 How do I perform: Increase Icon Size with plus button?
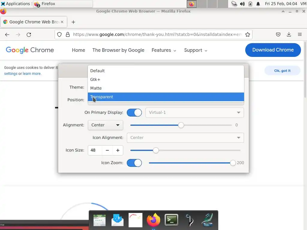118,150
